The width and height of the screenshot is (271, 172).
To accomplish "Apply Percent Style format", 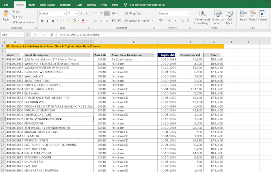I will 169,21.
